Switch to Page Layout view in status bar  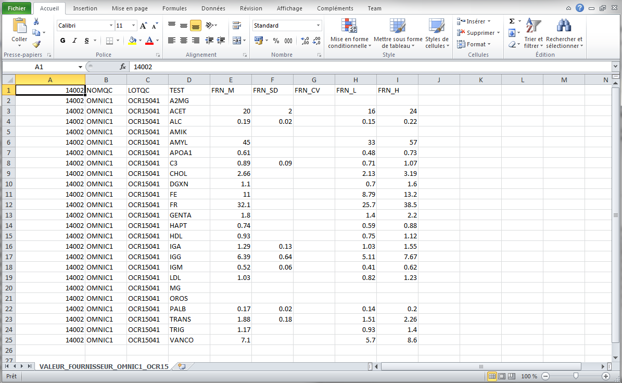coord(502,376)
